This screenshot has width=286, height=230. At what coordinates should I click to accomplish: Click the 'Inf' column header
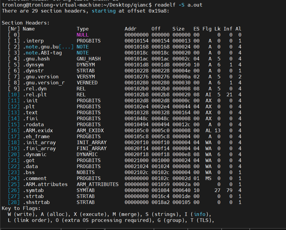click(228, 29)
